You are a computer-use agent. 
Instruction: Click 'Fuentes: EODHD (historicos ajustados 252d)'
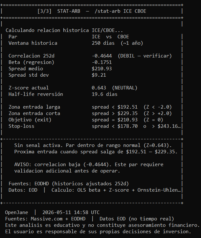(69, 184)
